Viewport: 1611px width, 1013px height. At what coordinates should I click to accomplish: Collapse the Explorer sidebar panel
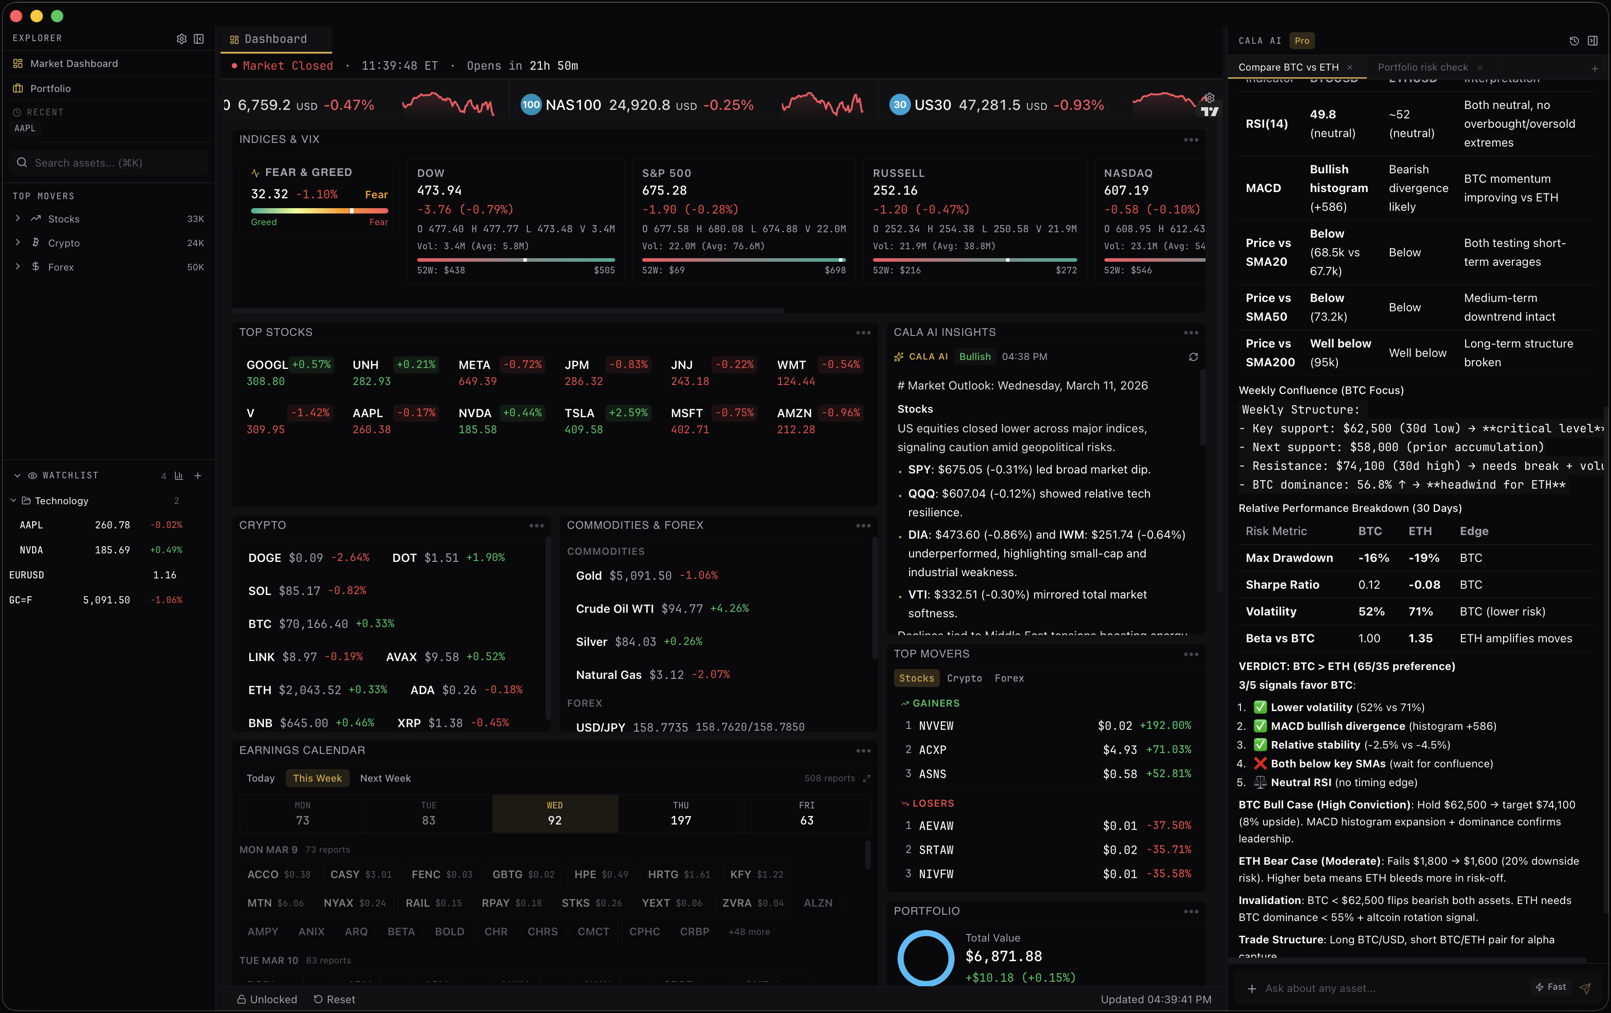click(199, 39)
